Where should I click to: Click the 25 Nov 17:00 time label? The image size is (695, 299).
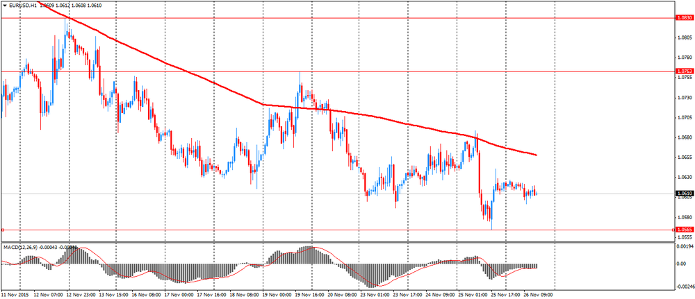[506, 293]
